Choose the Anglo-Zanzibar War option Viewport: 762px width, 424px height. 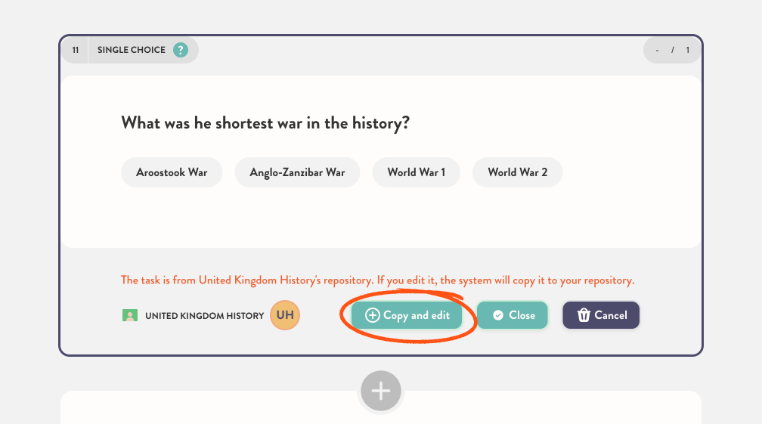click(297, 172)
